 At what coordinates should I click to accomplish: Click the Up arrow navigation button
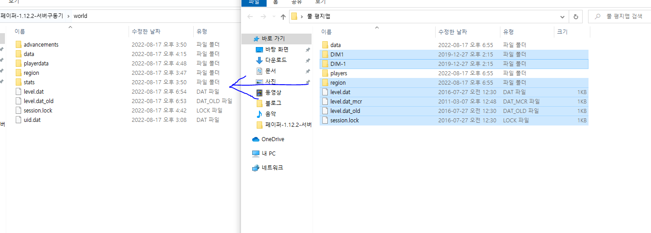[x=283, y=17]
